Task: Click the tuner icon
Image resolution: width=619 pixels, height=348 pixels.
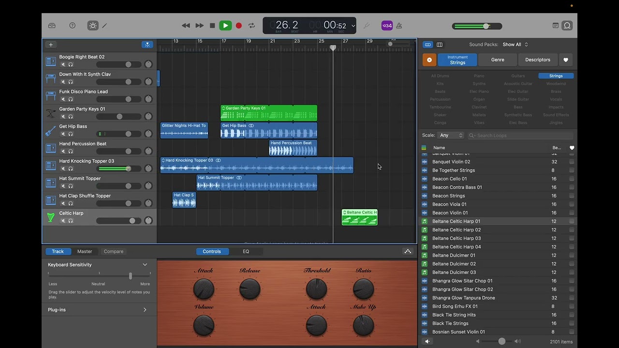Action: (367, 26)
